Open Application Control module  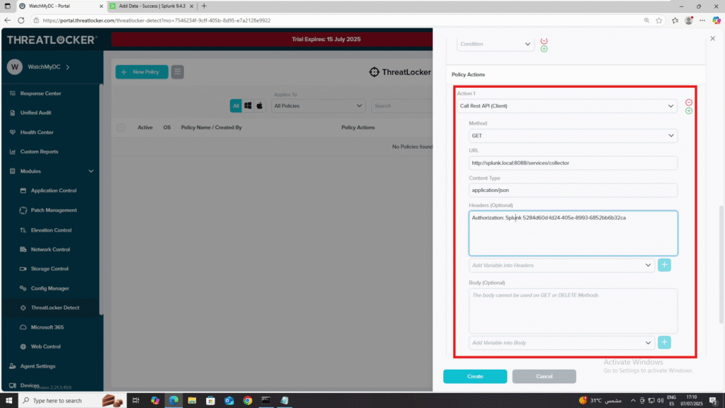[x=54, y=191]
